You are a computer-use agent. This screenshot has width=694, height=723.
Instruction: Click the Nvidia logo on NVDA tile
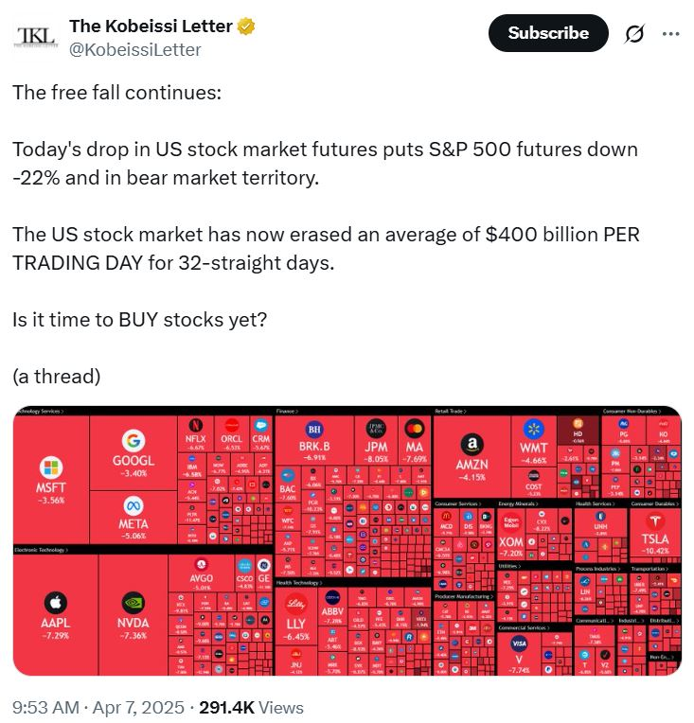click(x=133, y=602)
